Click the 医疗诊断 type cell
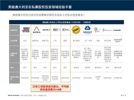 pos(107,41)
